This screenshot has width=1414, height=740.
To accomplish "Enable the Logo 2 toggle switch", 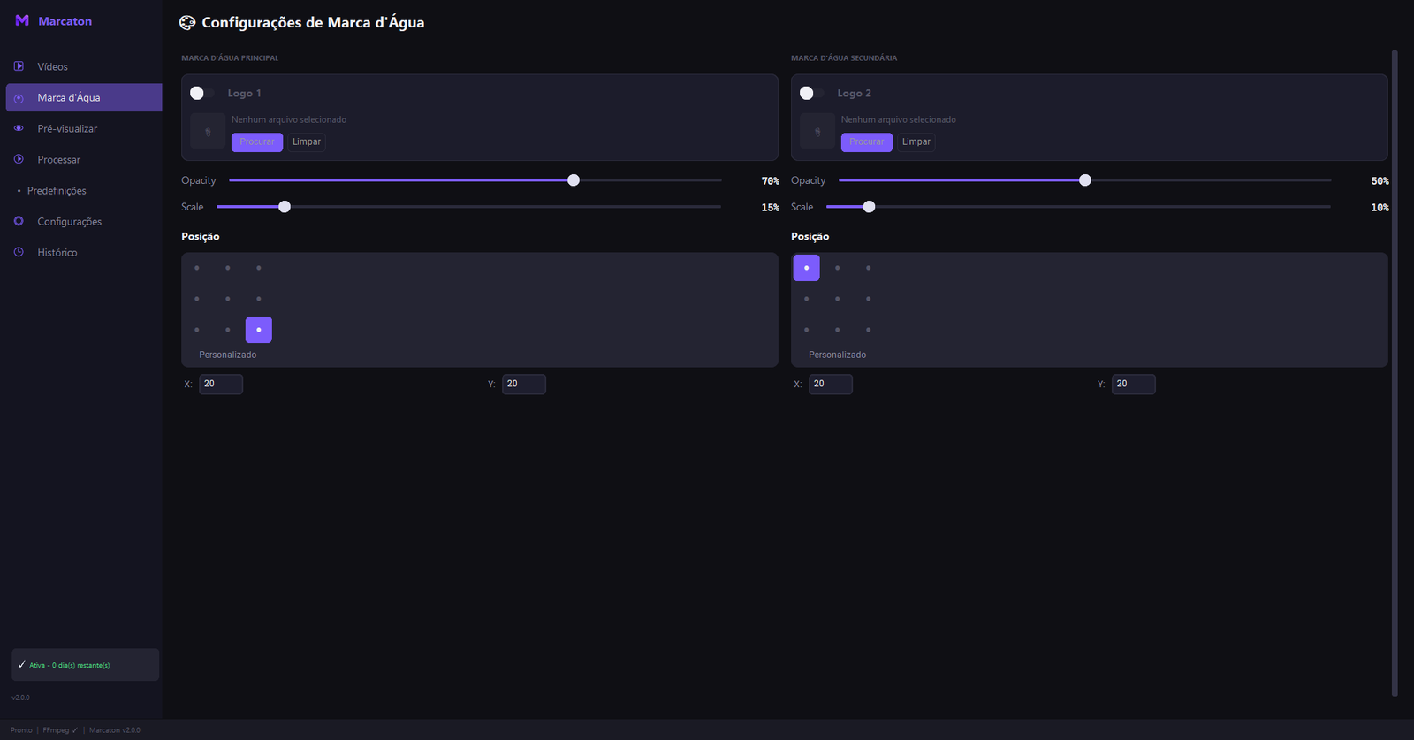I will (812, 93).
